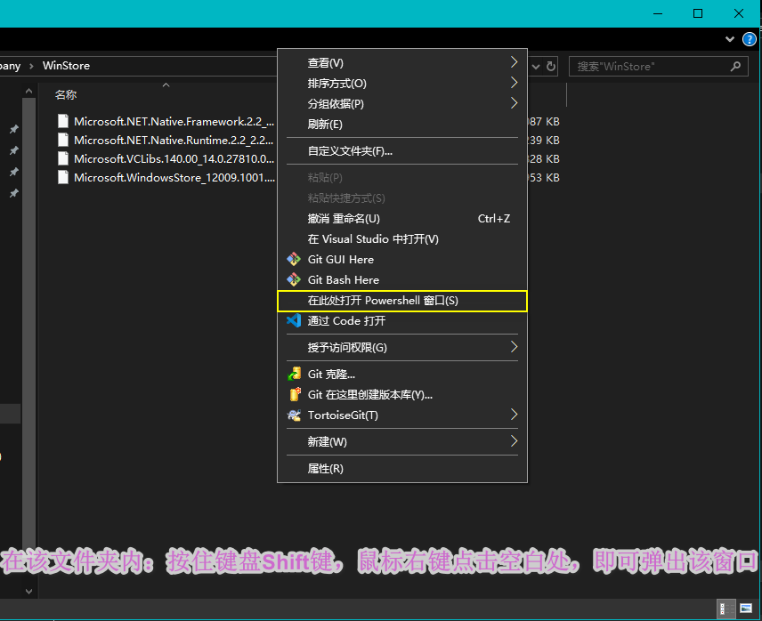Open Powershell window here menu entry

(x=402, y=301)
